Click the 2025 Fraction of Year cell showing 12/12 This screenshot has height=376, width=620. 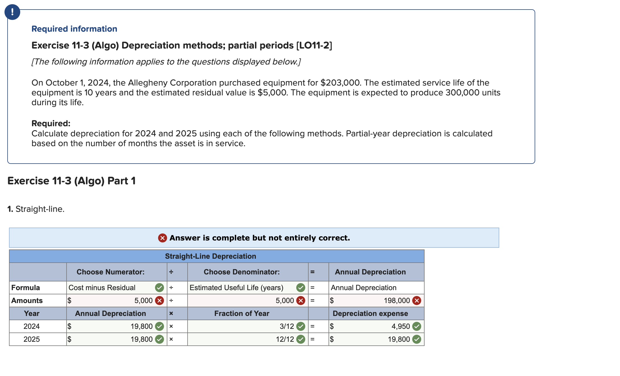pos(247,339)
